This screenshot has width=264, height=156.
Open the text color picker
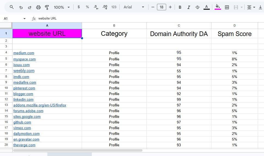click(x=207, y=7)
